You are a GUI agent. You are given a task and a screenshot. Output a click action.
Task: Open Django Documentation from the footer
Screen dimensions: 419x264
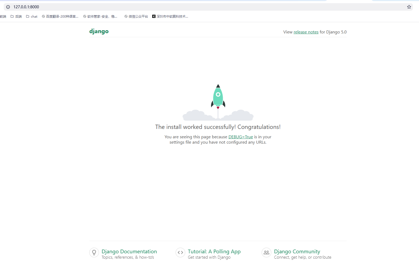coord(129,251)
